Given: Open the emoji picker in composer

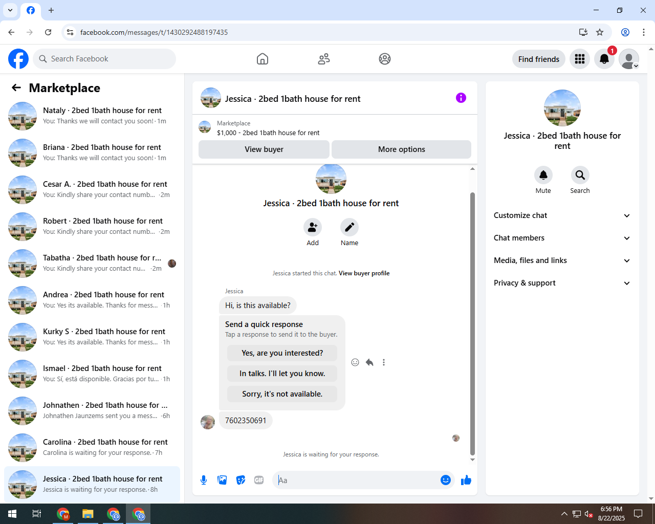Looking at the screenshot, I should pos(446,480).
